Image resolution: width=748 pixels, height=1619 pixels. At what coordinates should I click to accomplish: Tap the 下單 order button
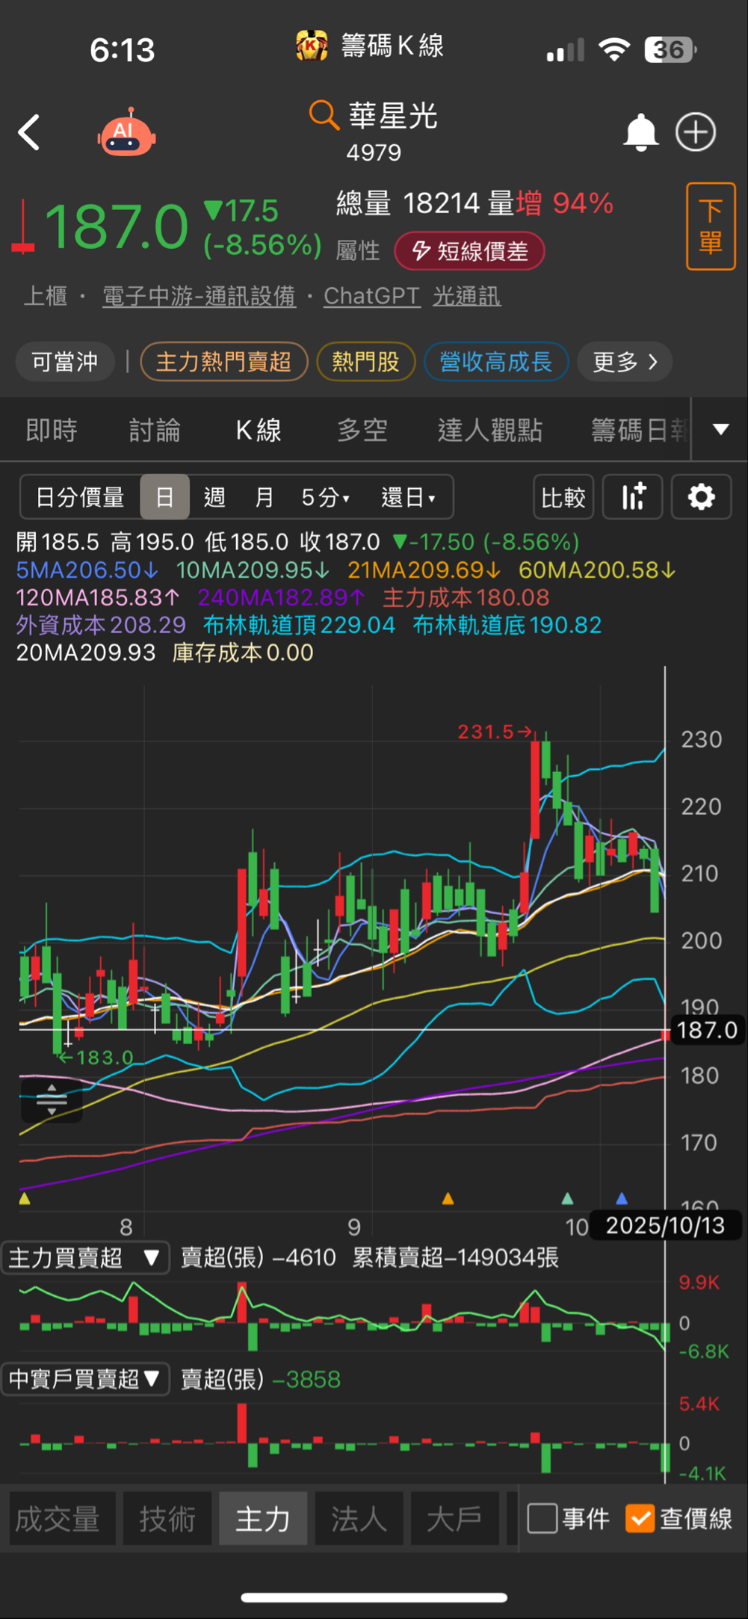(711, 226)
